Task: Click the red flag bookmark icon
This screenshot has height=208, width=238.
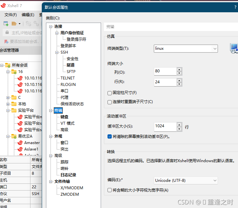Action: click(6, 41)
